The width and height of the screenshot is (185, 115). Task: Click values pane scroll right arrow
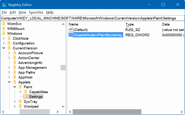pyautogui.click(x=182, y=112)
